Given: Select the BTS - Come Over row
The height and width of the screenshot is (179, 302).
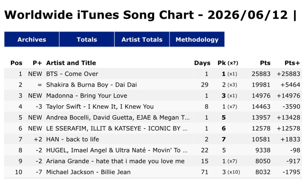Looking at the screenshot, I should pos(153,74).
